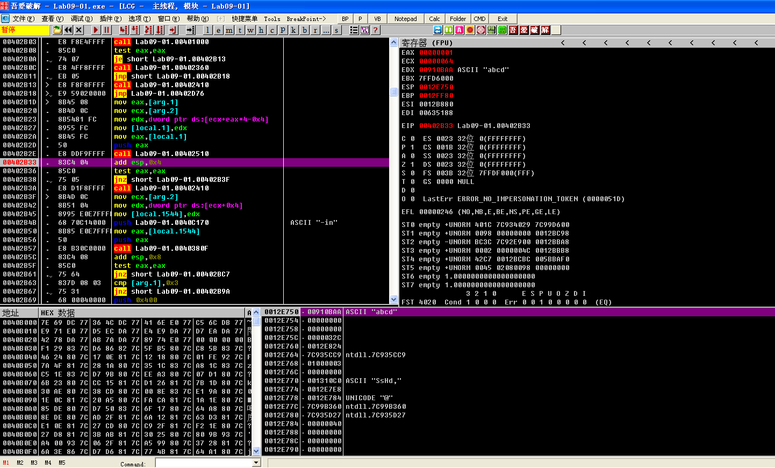Show Source with the 's' toolbar button
Screen dimensions: 775x468
[337, 30]
